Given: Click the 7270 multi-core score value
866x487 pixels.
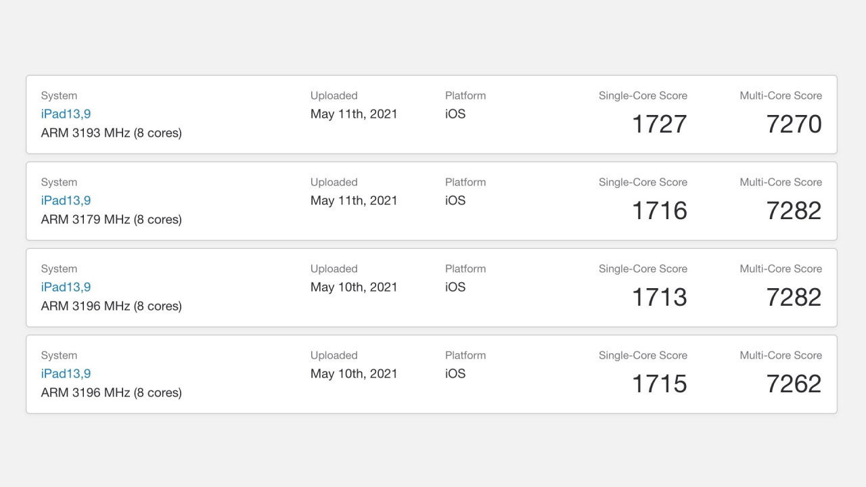Looking at the screenshot, I should (x=794, y=124).
